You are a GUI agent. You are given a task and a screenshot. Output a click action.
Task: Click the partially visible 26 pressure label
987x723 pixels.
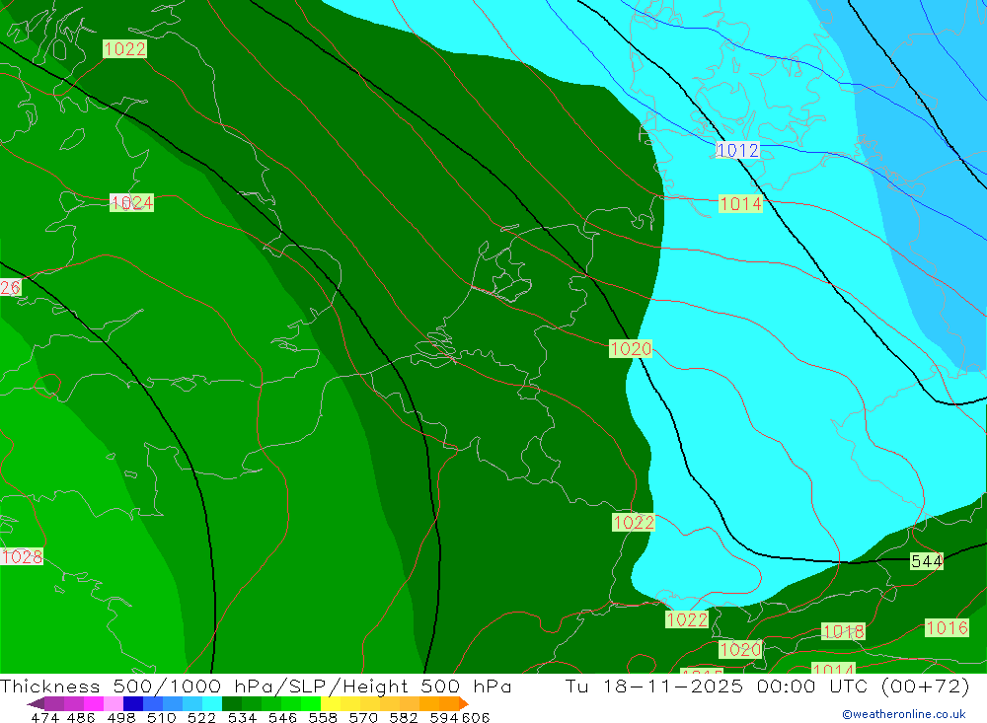[x=11, y=288]
